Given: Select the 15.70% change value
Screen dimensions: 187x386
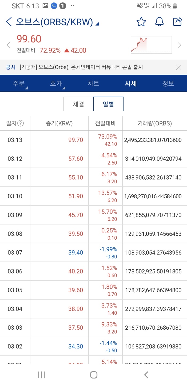Looking at the screenshot, I should tap(108, 212).
